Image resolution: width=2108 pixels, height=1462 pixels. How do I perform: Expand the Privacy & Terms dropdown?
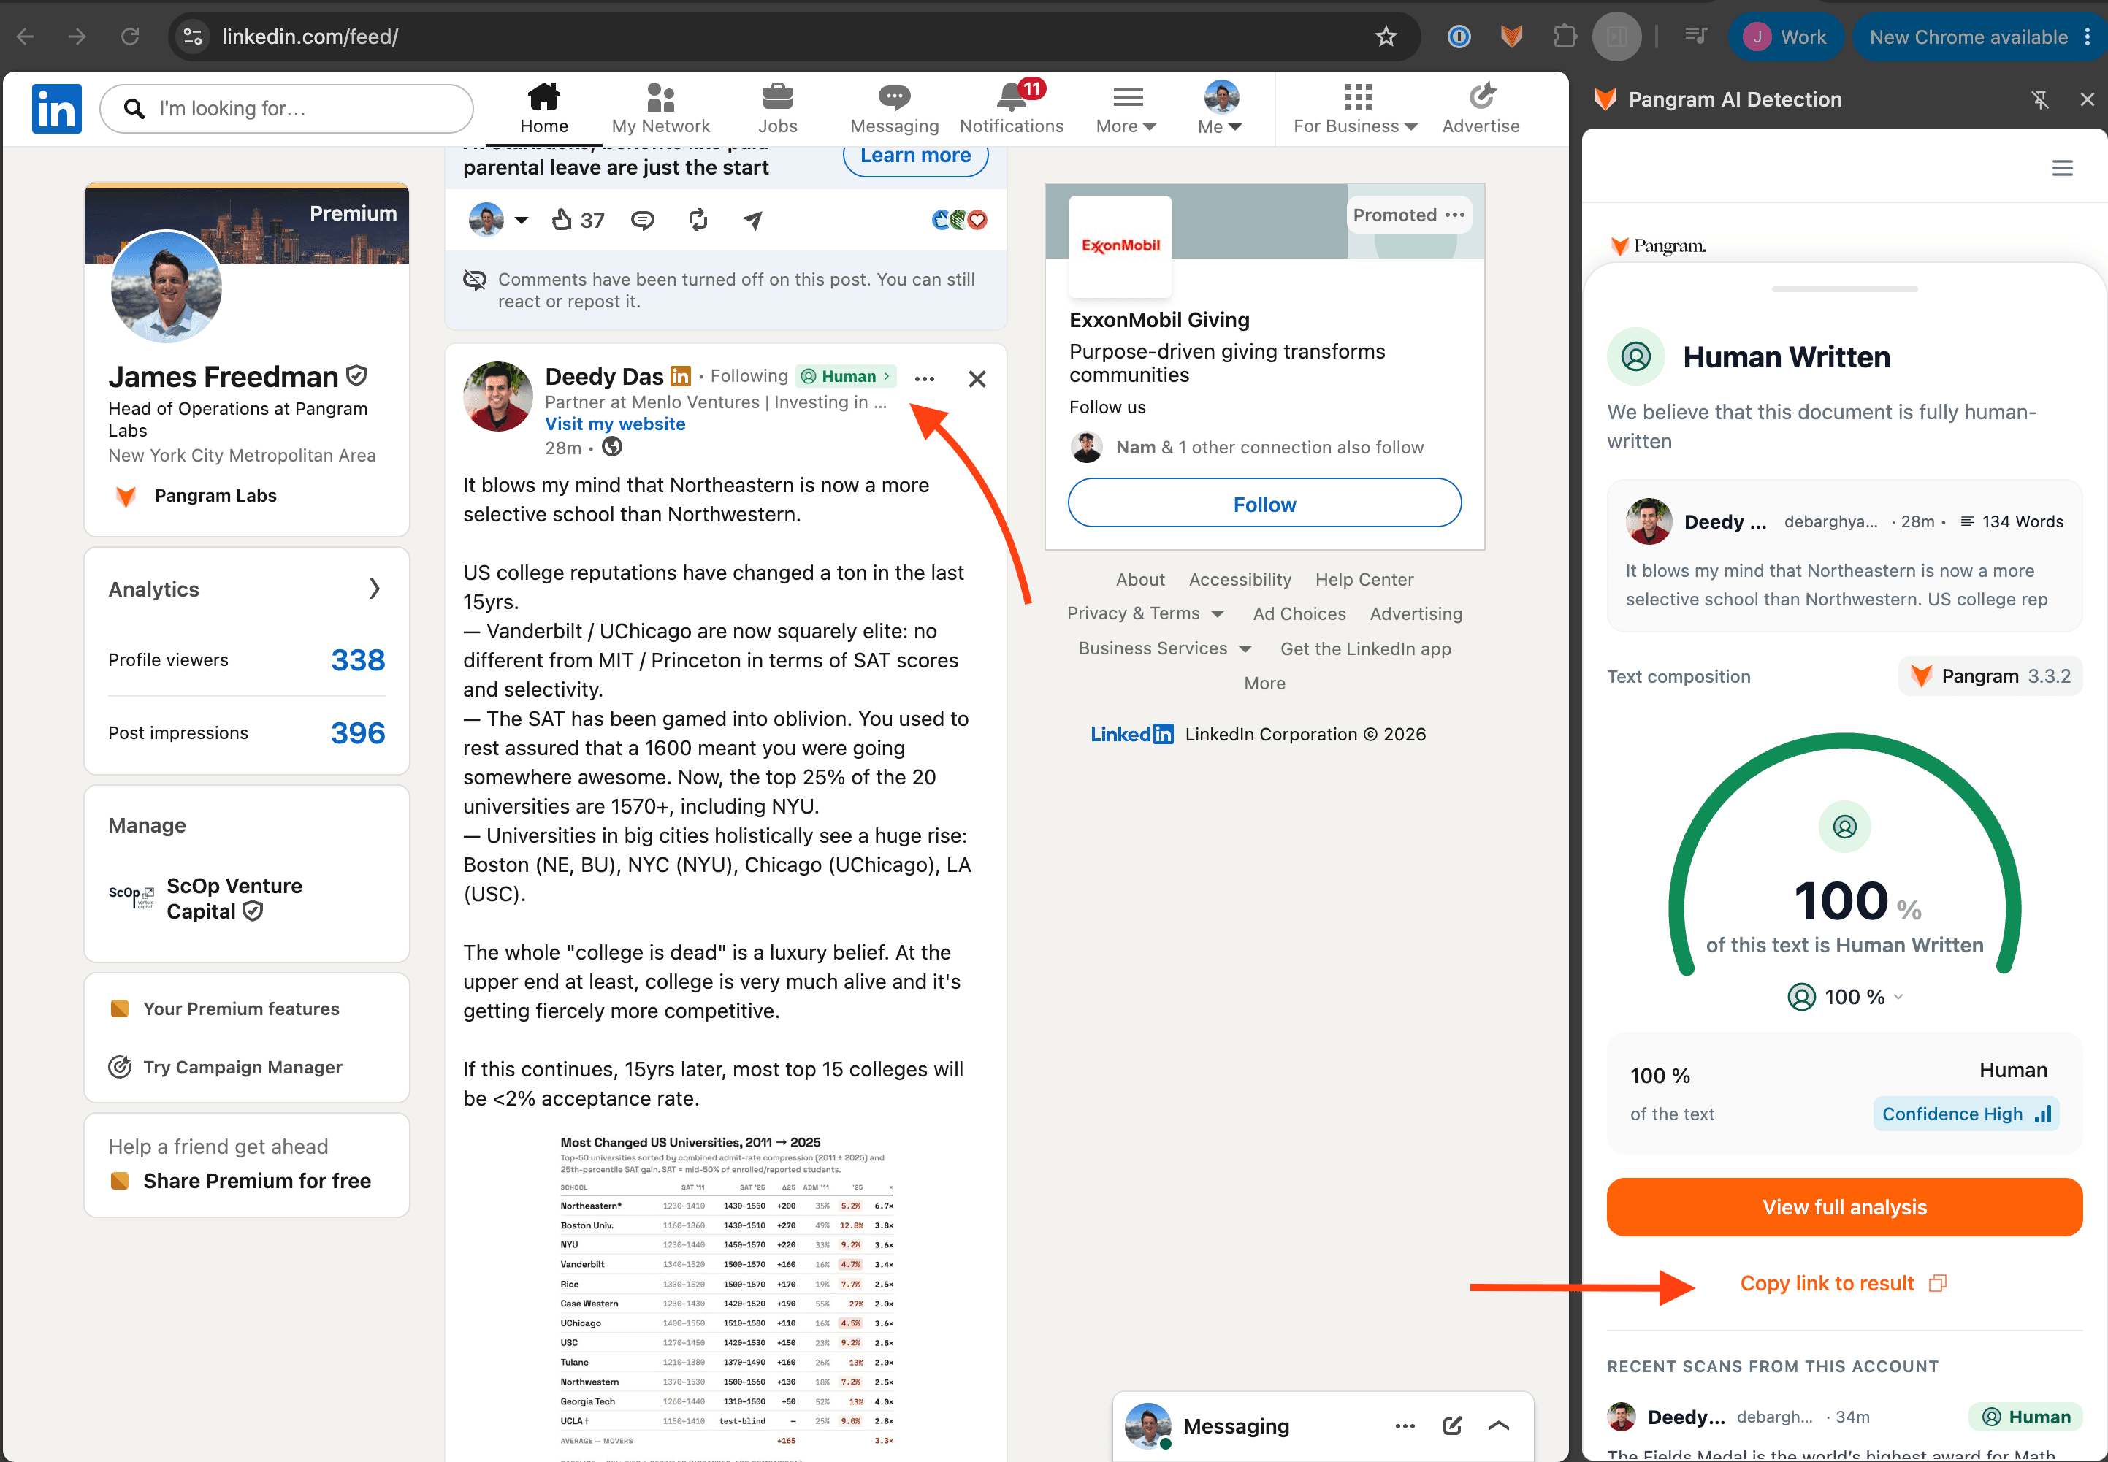pyautogui.click(x=1145, y=613)
